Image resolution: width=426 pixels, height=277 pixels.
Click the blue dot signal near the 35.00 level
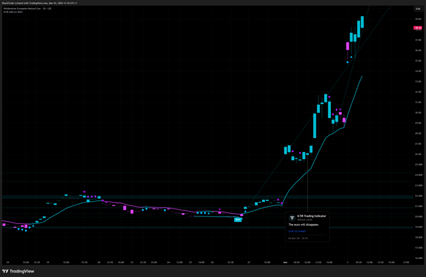coord(347,62)
